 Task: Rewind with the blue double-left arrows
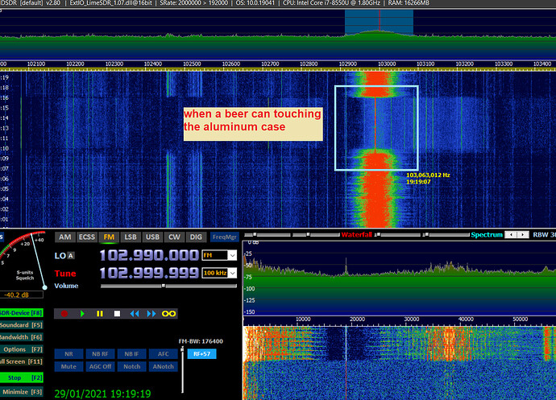134,314
